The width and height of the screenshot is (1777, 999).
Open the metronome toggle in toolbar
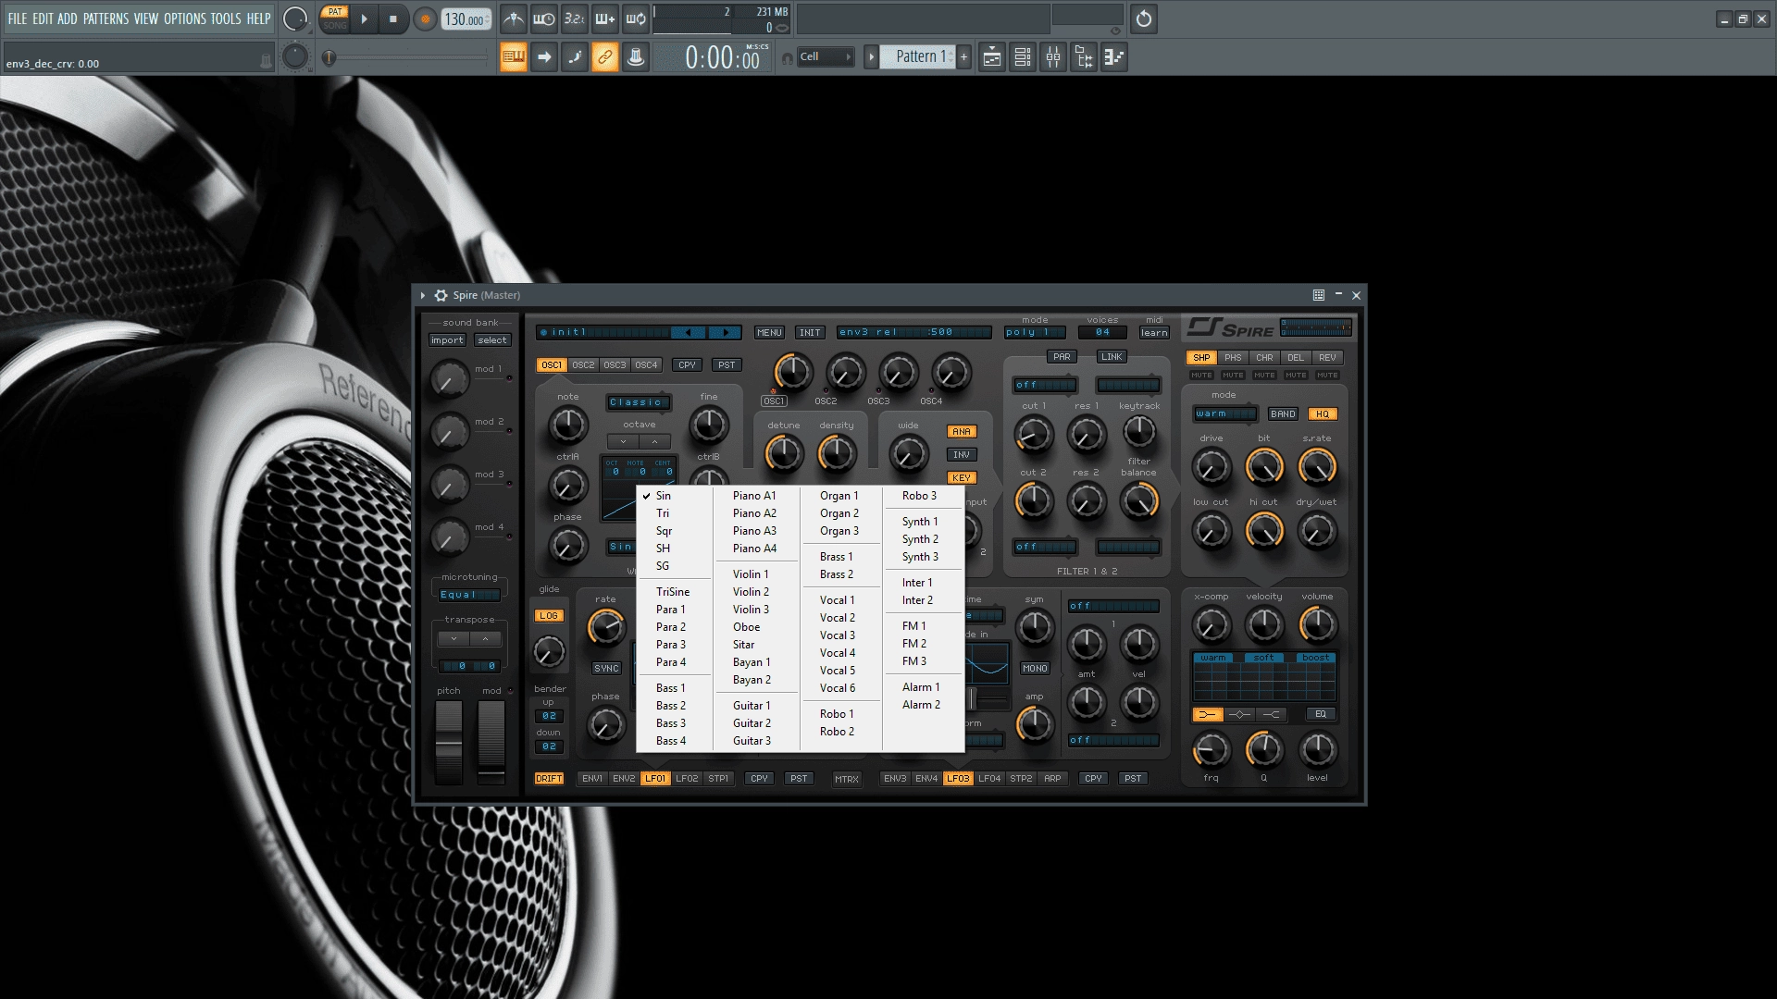(514, 18)
